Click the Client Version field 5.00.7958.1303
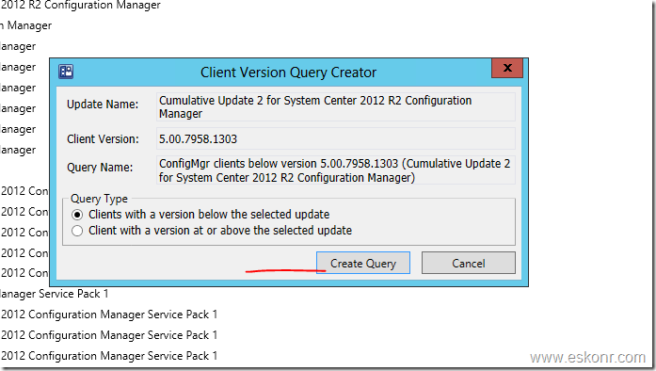The image size is (656, 371). [x=336, y=138]
